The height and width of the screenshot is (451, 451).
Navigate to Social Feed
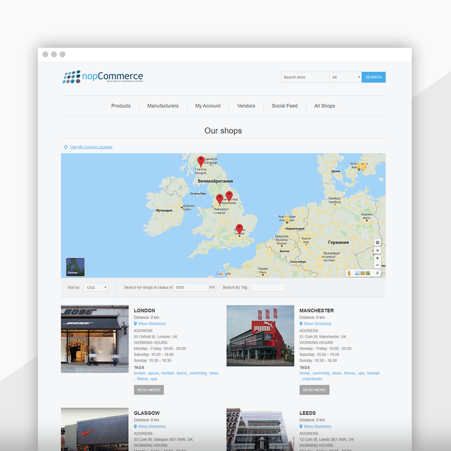285,106
